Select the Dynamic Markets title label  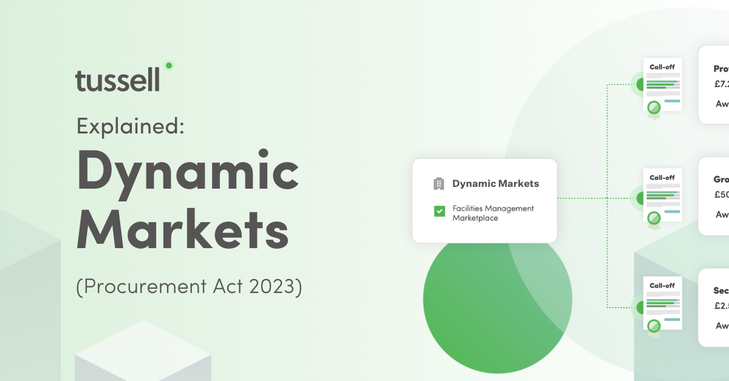pyautogui.click(x=496, y=183)
